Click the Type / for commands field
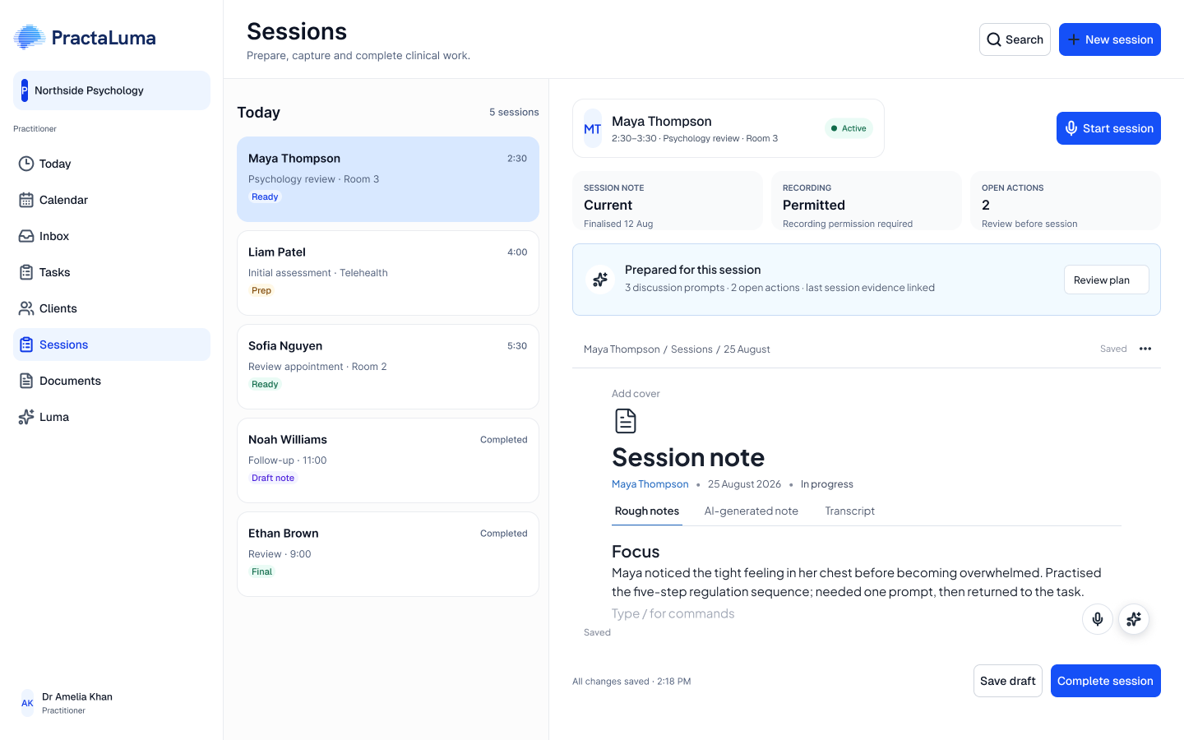Viewport: 1184px width, 740px height. point(673,613)
